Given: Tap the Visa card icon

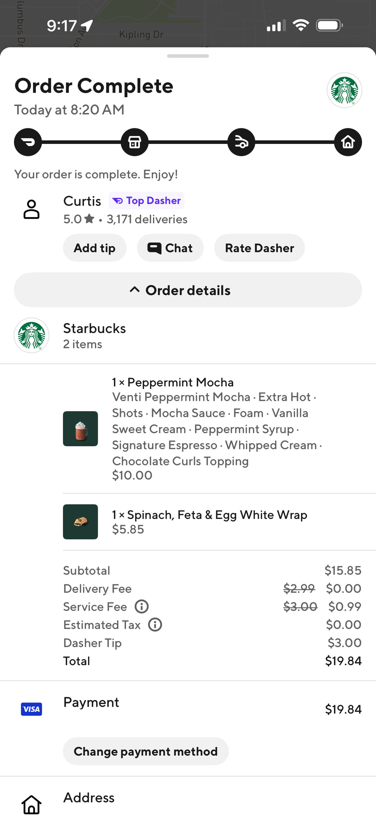Looking at the screenshot, I should coord(31,709).
